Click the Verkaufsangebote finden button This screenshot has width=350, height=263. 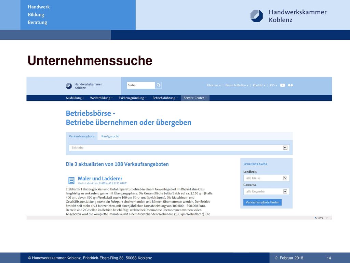point(262,202)
